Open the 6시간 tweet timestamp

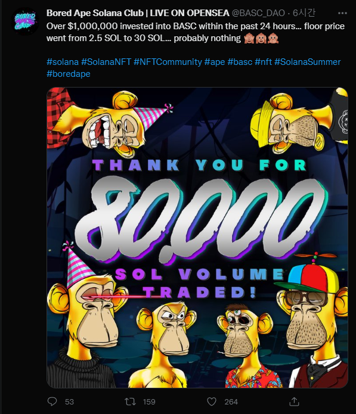(304, 13)
